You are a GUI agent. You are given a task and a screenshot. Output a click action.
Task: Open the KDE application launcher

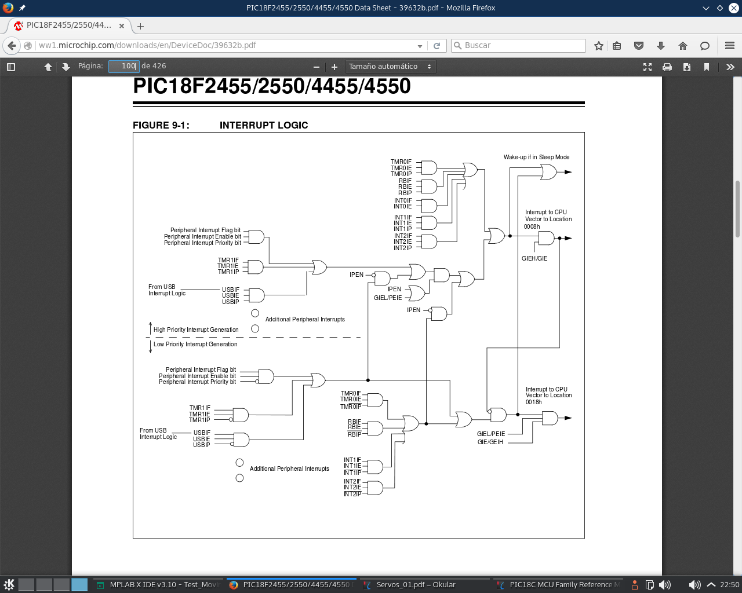coord(9,584)
